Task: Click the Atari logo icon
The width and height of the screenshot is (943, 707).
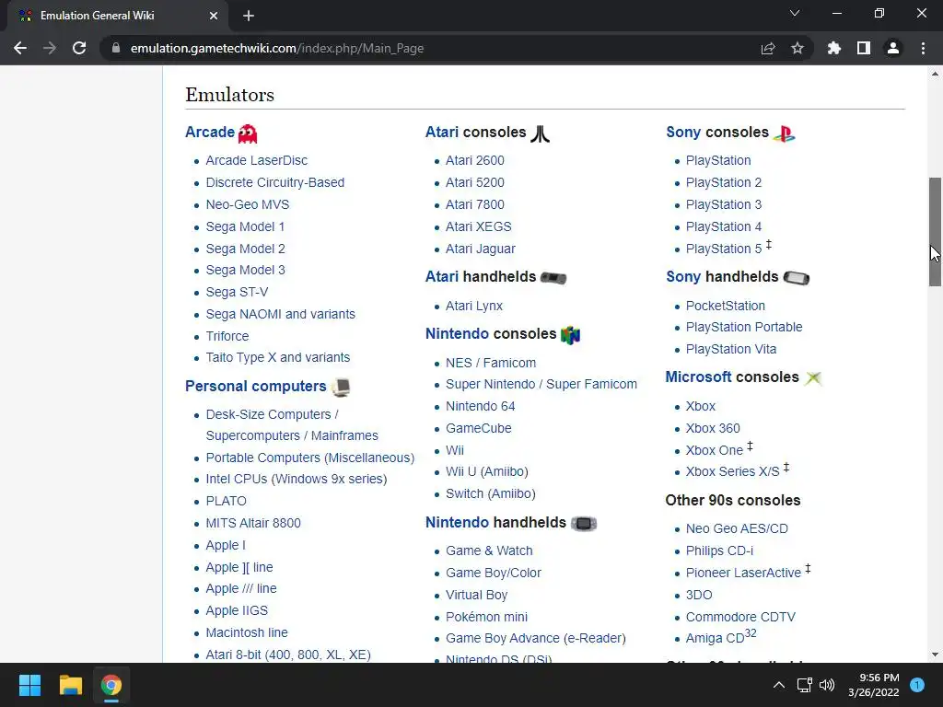Action: coord(540,133)
